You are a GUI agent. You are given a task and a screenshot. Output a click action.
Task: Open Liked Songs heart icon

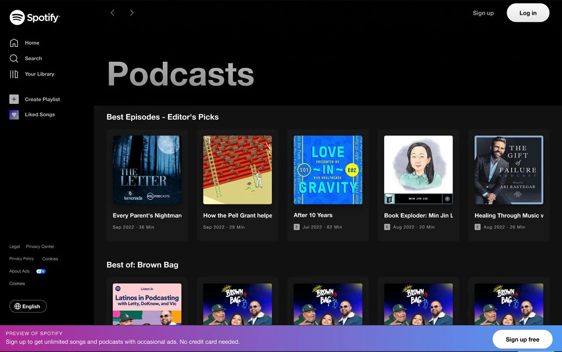[x=14, y=115]
